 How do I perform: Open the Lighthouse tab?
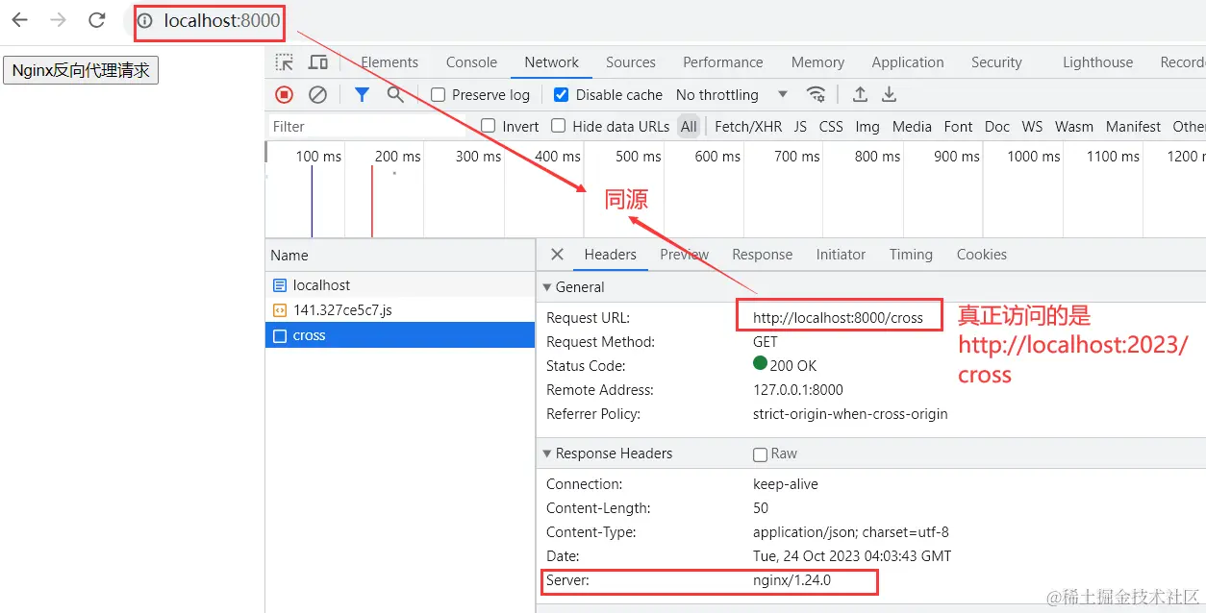1097,62
